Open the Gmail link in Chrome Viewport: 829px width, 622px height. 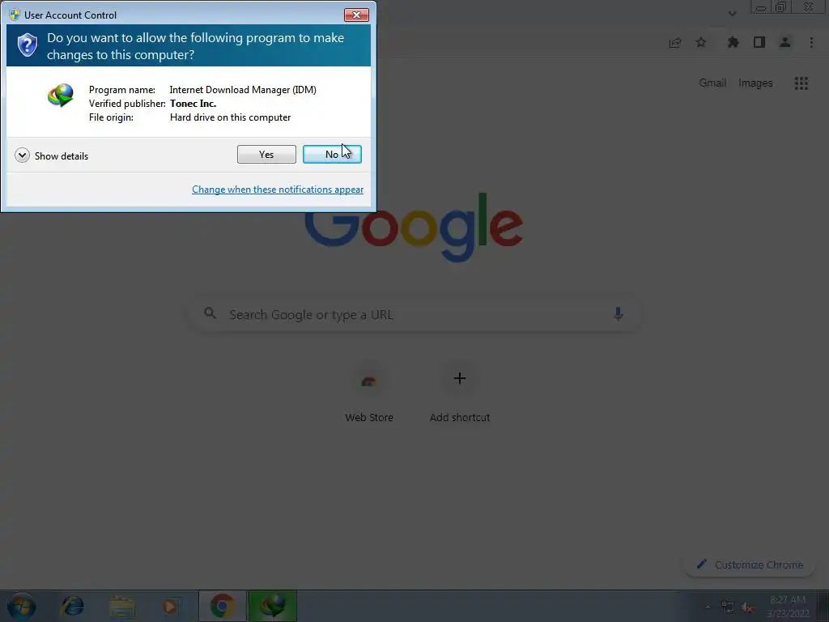pos(712,83)
